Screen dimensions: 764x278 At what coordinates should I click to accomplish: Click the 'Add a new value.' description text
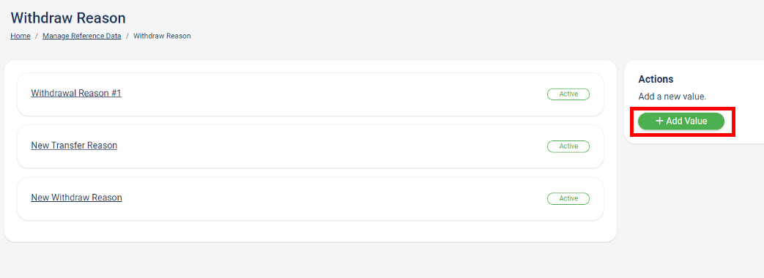[x=672, y=97]
